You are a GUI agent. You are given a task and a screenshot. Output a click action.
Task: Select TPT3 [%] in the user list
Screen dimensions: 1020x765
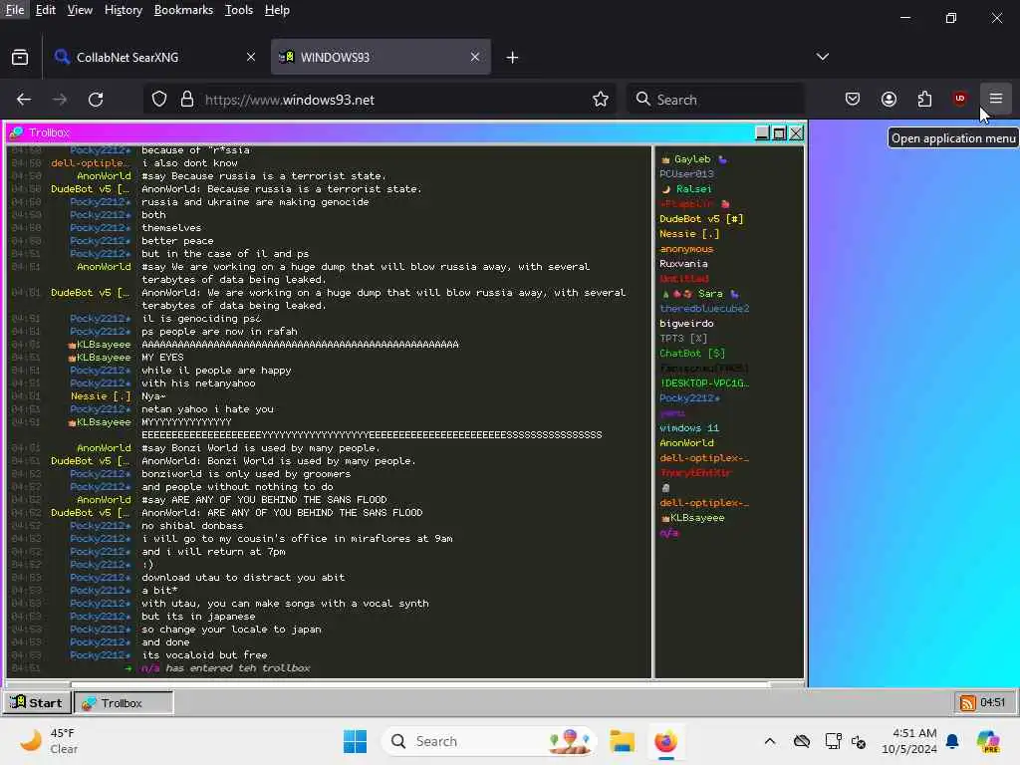coord(683,339)
